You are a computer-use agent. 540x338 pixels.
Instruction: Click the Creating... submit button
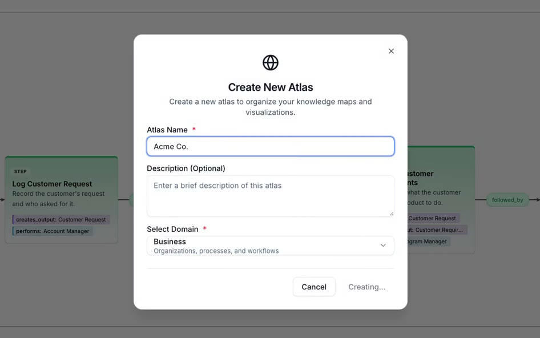click(x=367, y=287)
